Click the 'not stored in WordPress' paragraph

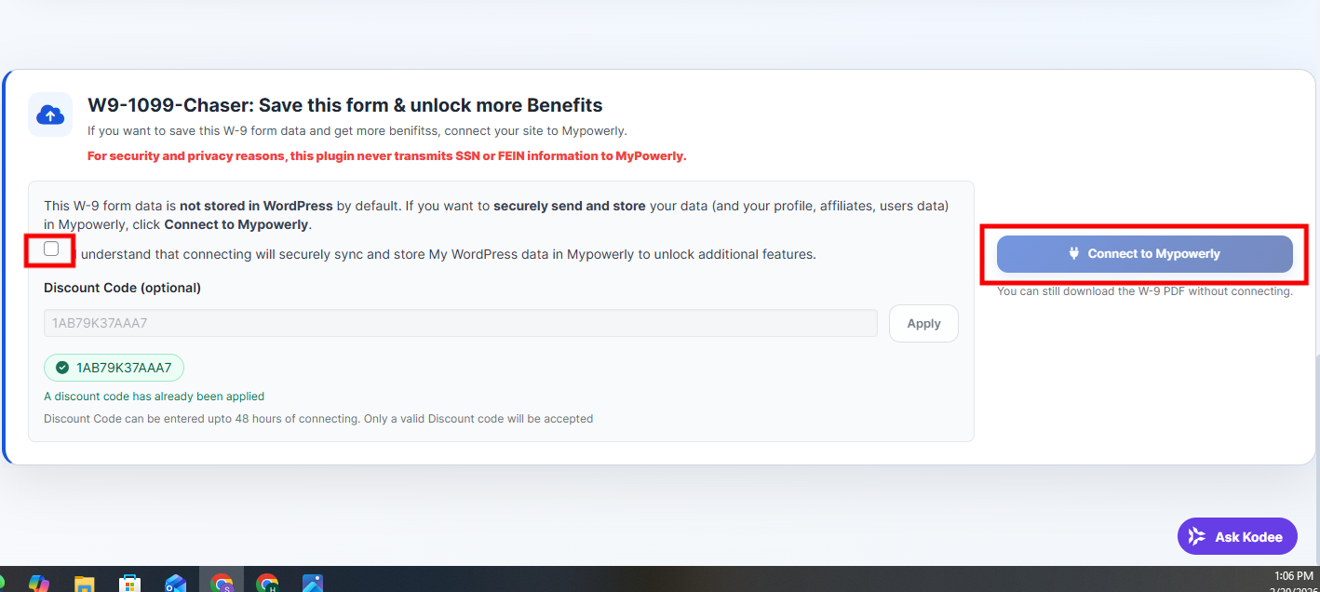496,215
